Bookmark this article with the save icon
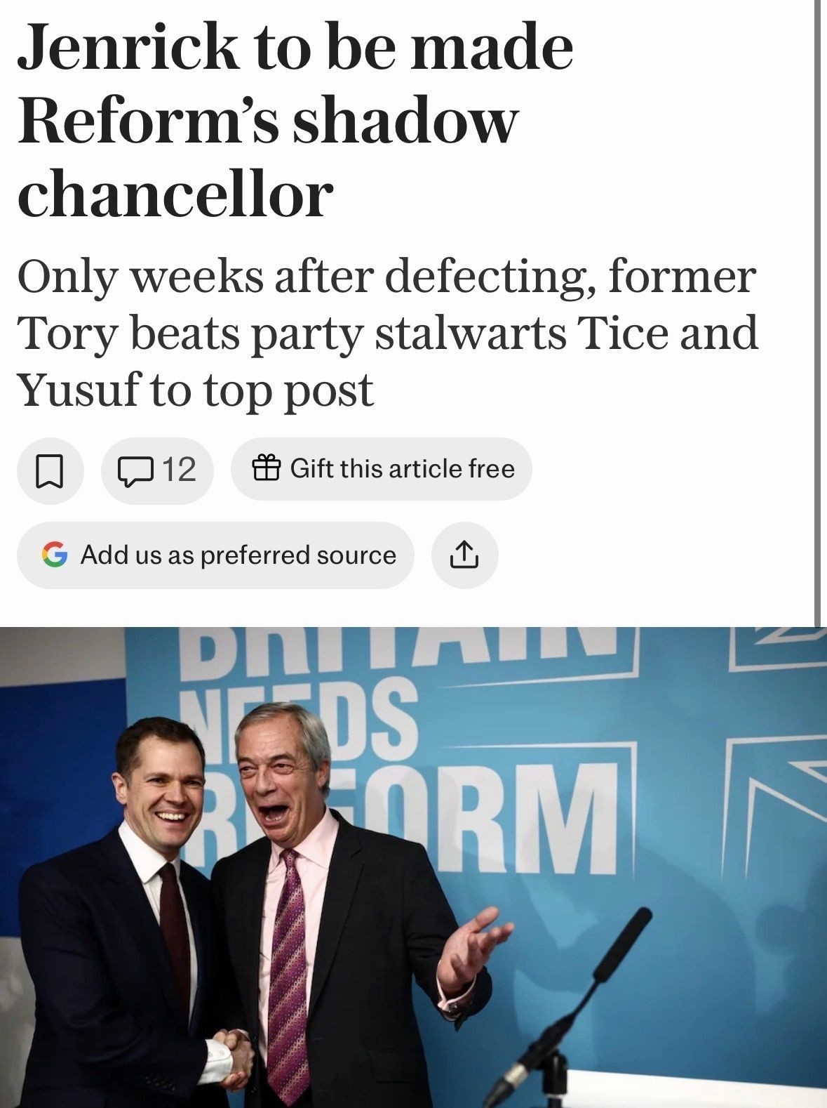827x1108 pixels. tap(51, 470)
